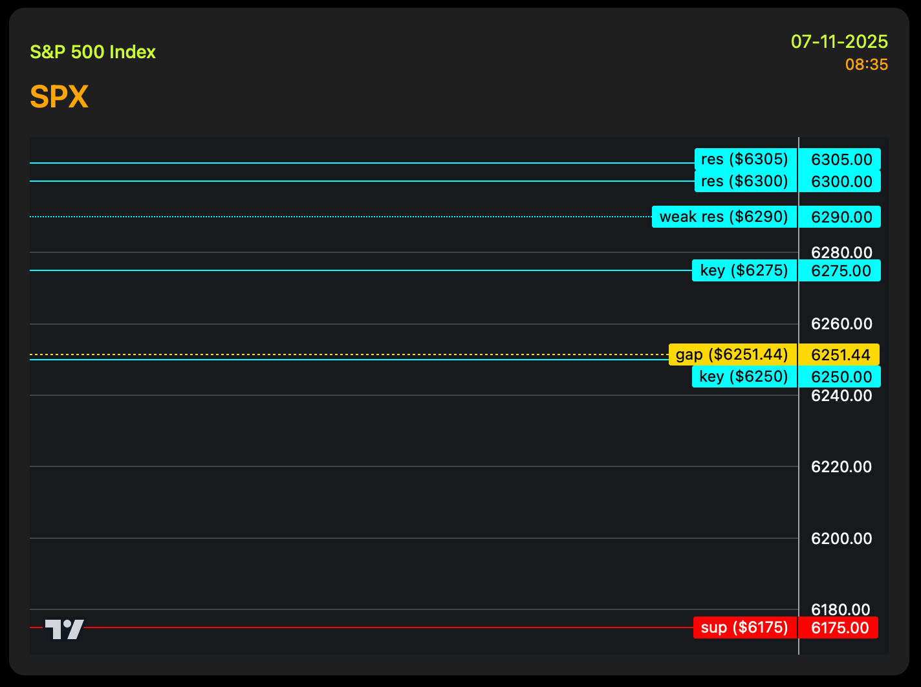Screen dimensions: 921x687
Task: Select the red "sup ($6175)" label
Action: (x=745, y=627)
